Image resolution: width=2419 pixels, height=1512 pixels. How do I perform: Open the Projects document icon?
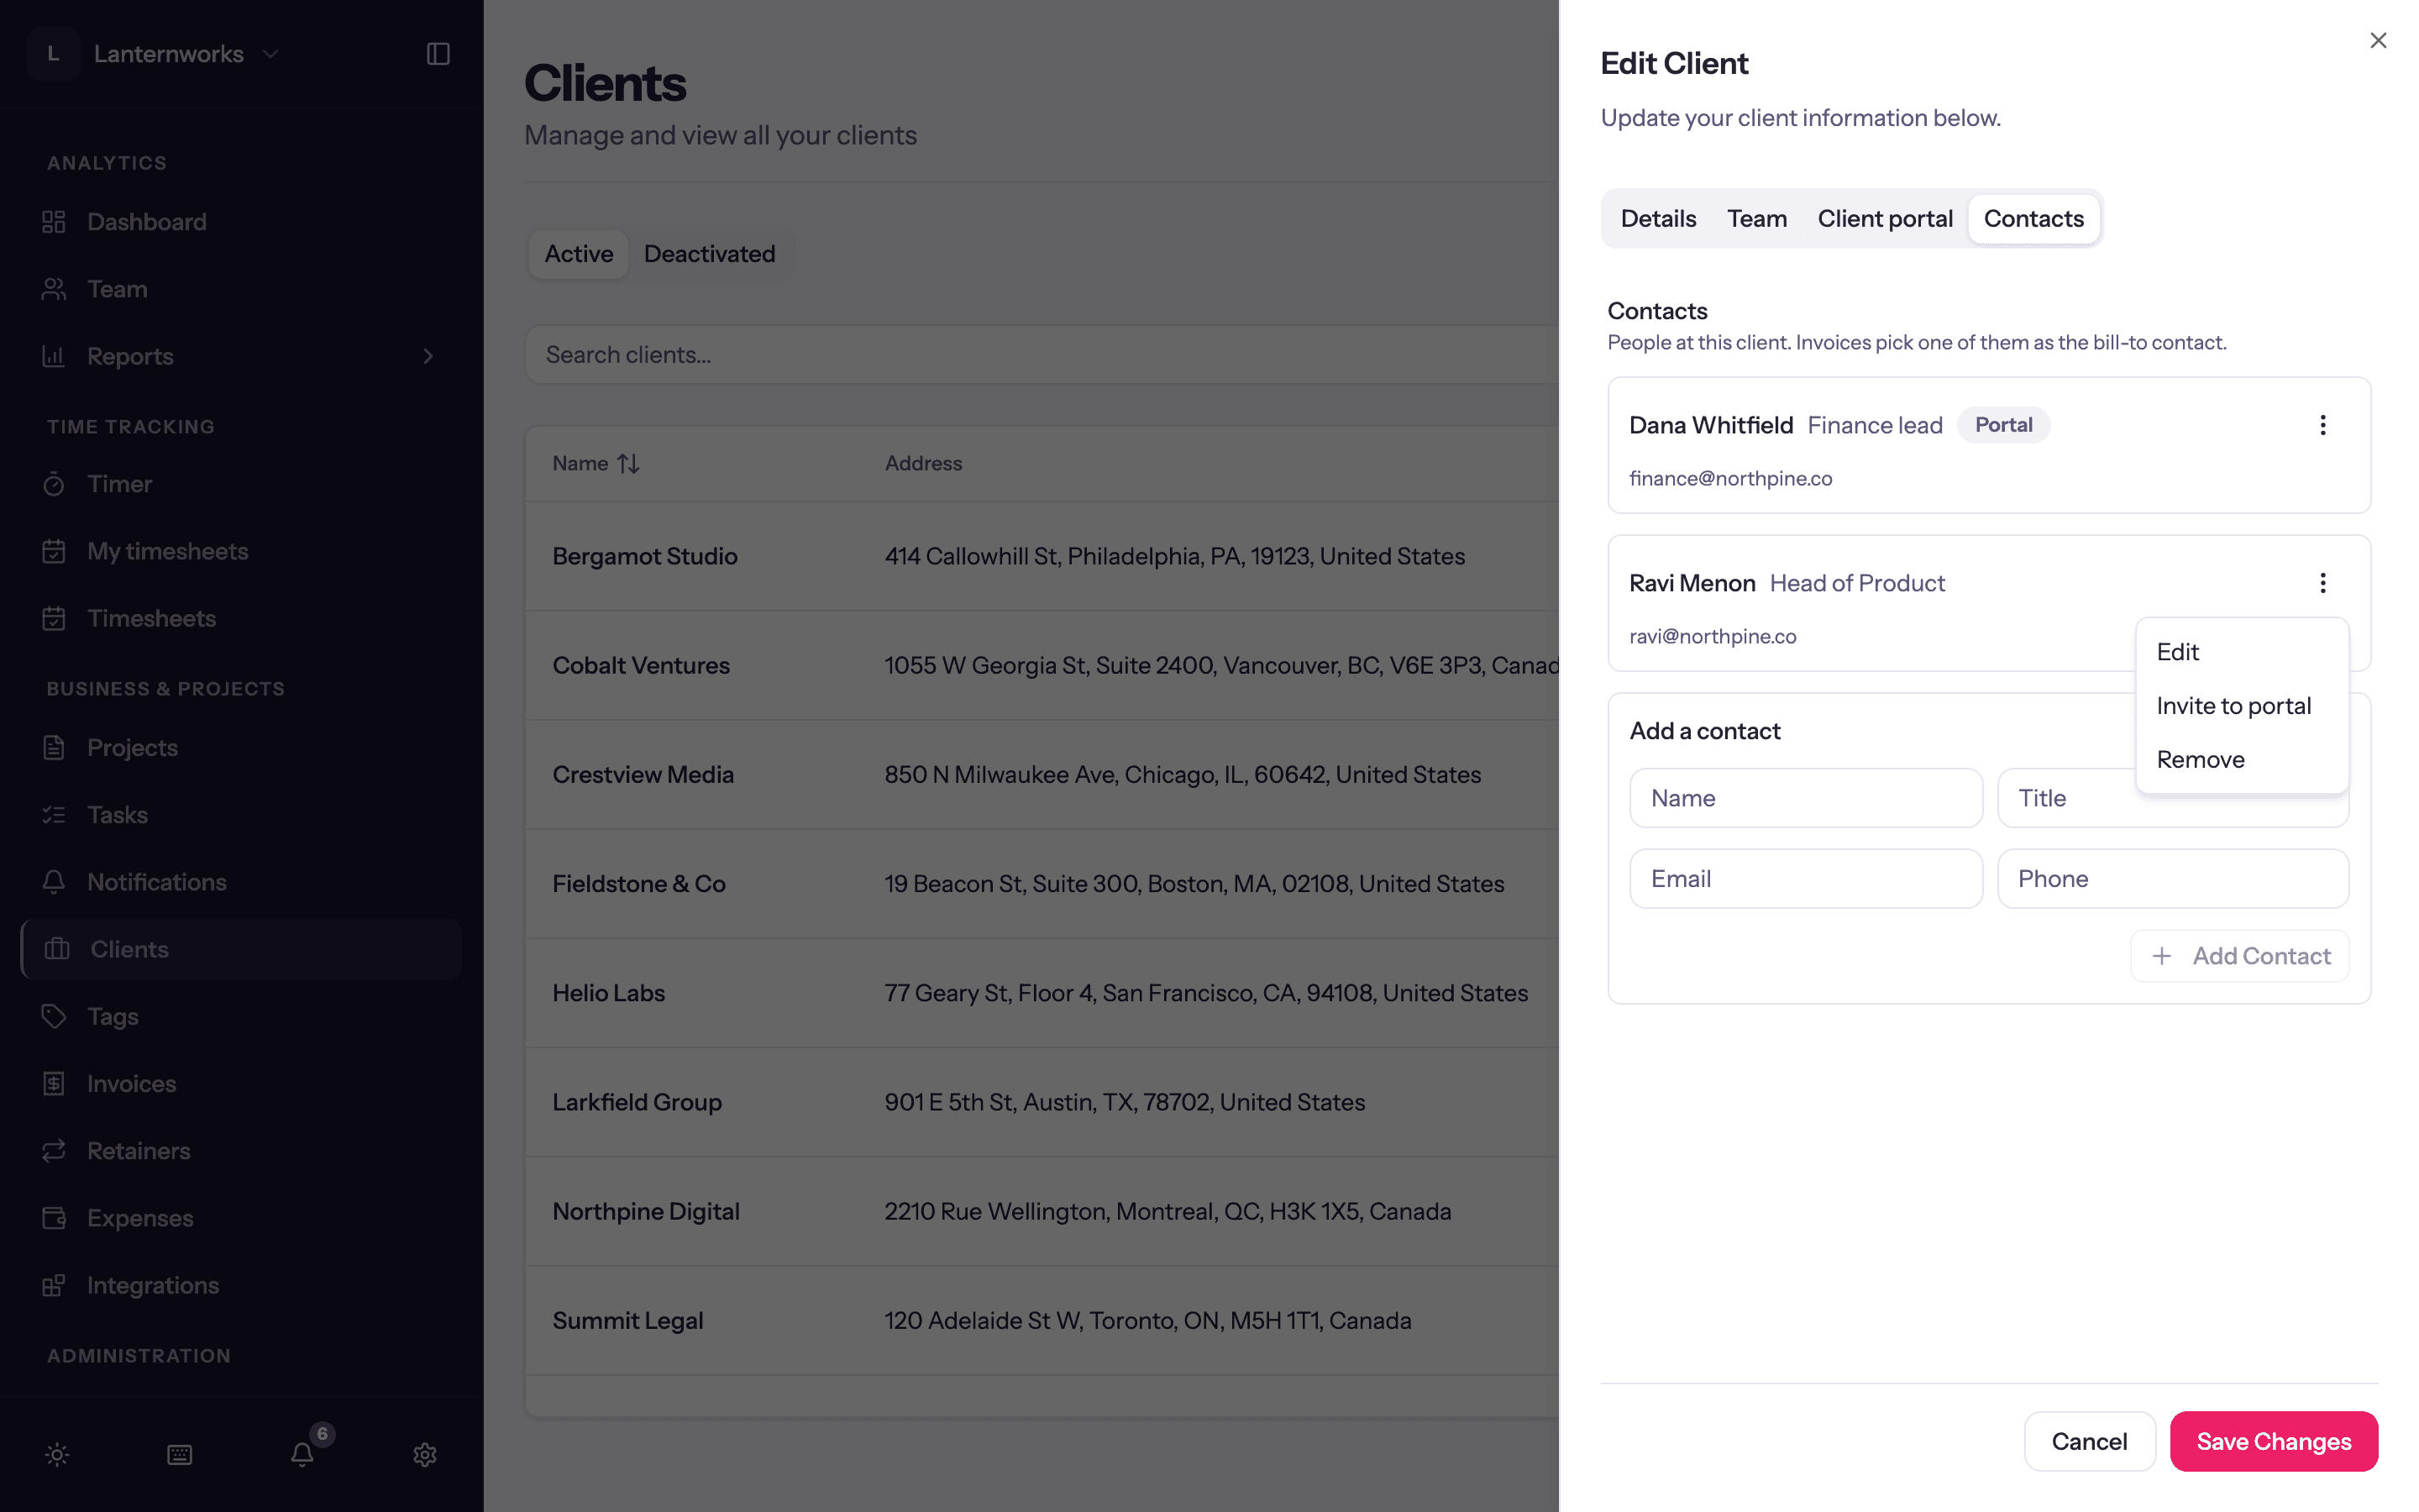pos(54,748)
